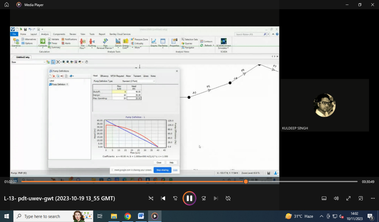379x222 pixels.
Task: Open the Media Player more options menu
Action: point(373,198)
